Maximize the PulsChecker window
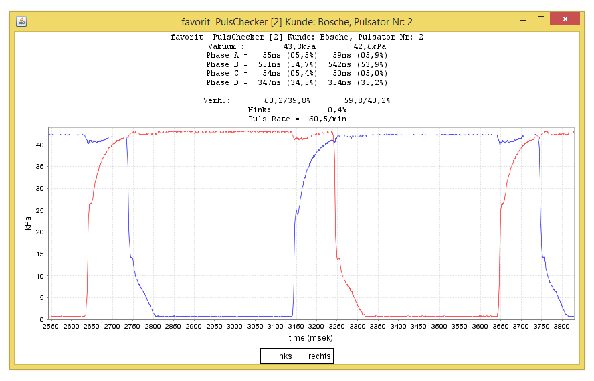Viewport: 594px width, 381px height. pos(541,19)
